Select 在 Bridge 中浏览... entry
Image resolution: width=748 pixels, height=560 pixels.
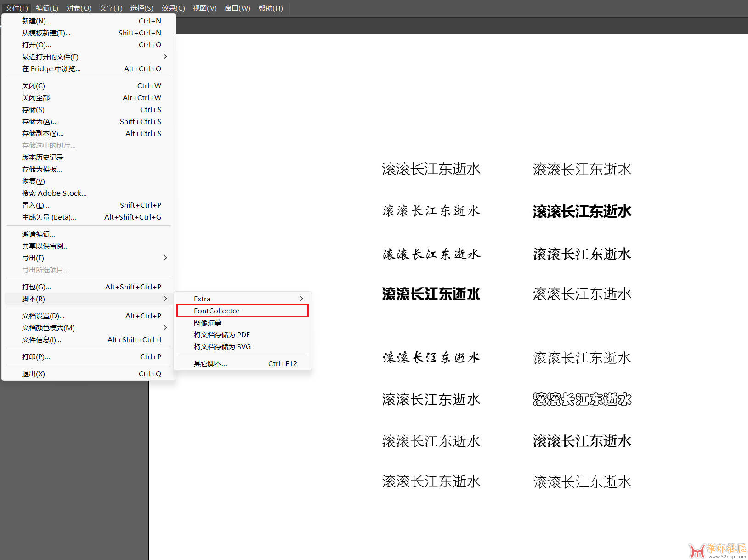(89, 69)
